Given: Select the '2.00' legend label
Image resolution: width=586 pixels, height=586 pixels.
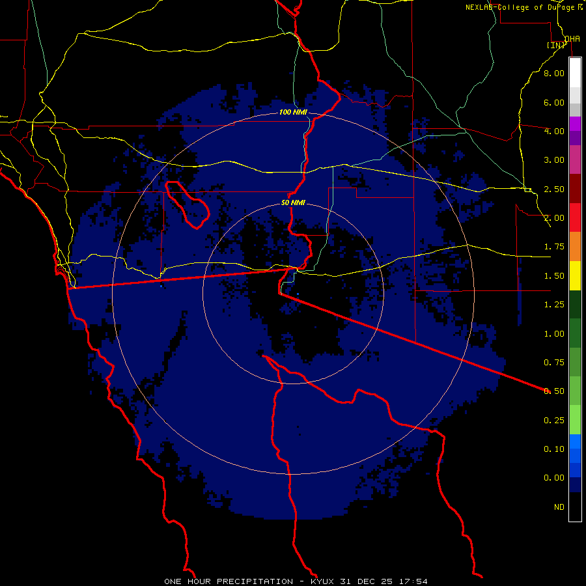Looking at the screenshot, I should click(554, 218).
